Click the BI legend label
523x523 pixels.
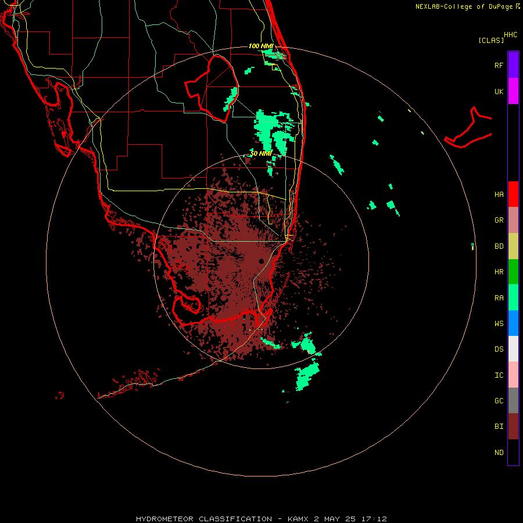pyautogui.click(x=499, y=427)
